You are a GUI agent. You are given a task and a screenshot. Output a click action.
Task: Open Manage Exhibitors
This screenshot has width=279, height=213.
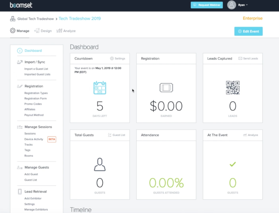(36, 210)
